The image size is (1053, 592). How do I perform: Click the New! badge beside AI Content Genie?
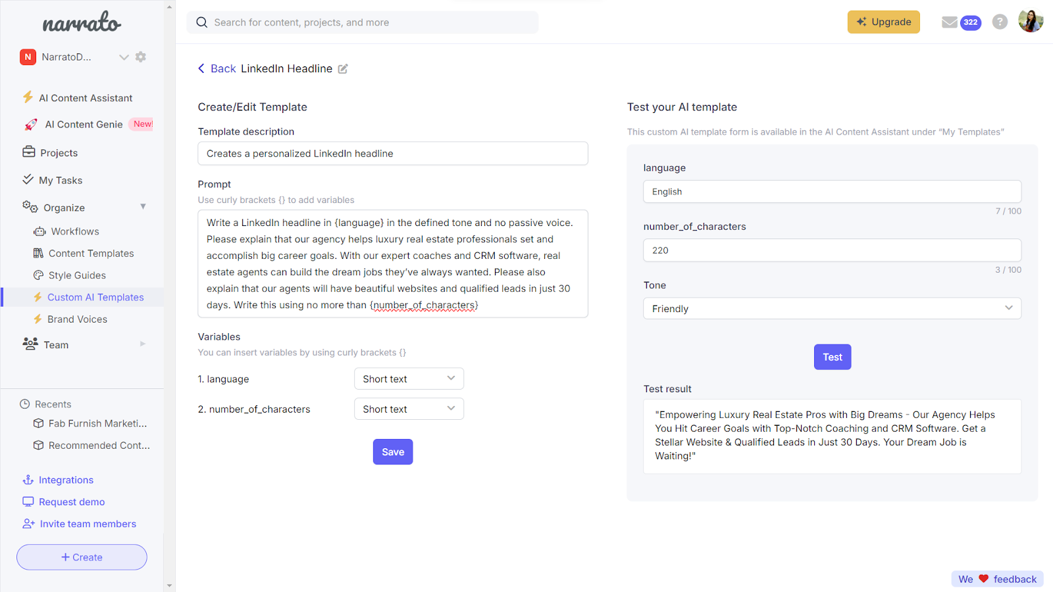click(x=142, y=124)
